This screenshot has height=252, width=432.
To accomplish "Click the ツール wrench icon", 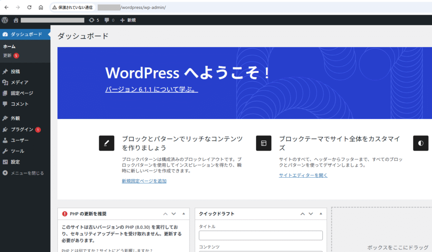I will point(5,151).
